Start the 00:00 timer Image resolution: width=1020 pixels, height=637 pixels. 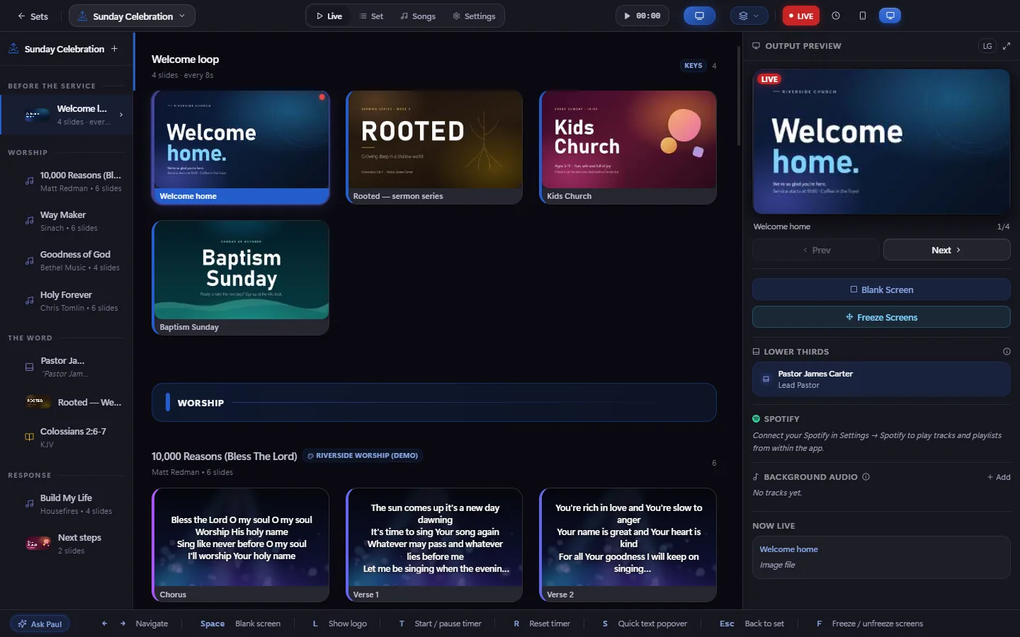(642, 16)
